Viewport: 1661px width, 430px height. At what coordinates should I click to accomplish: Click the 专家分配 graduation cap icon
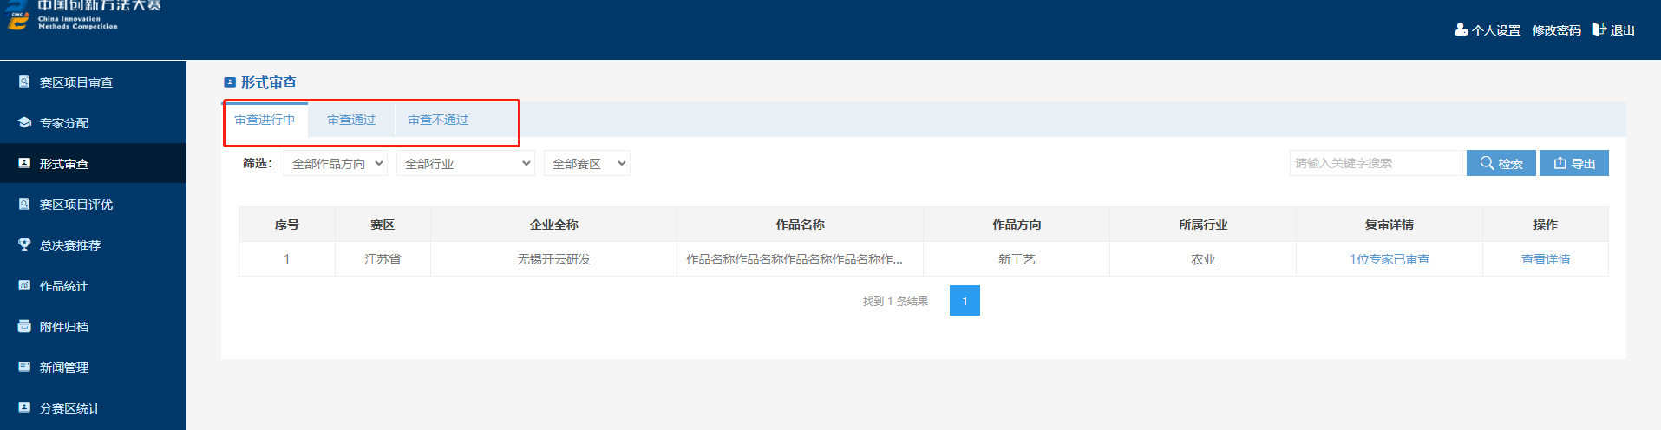tap(24, 122)
